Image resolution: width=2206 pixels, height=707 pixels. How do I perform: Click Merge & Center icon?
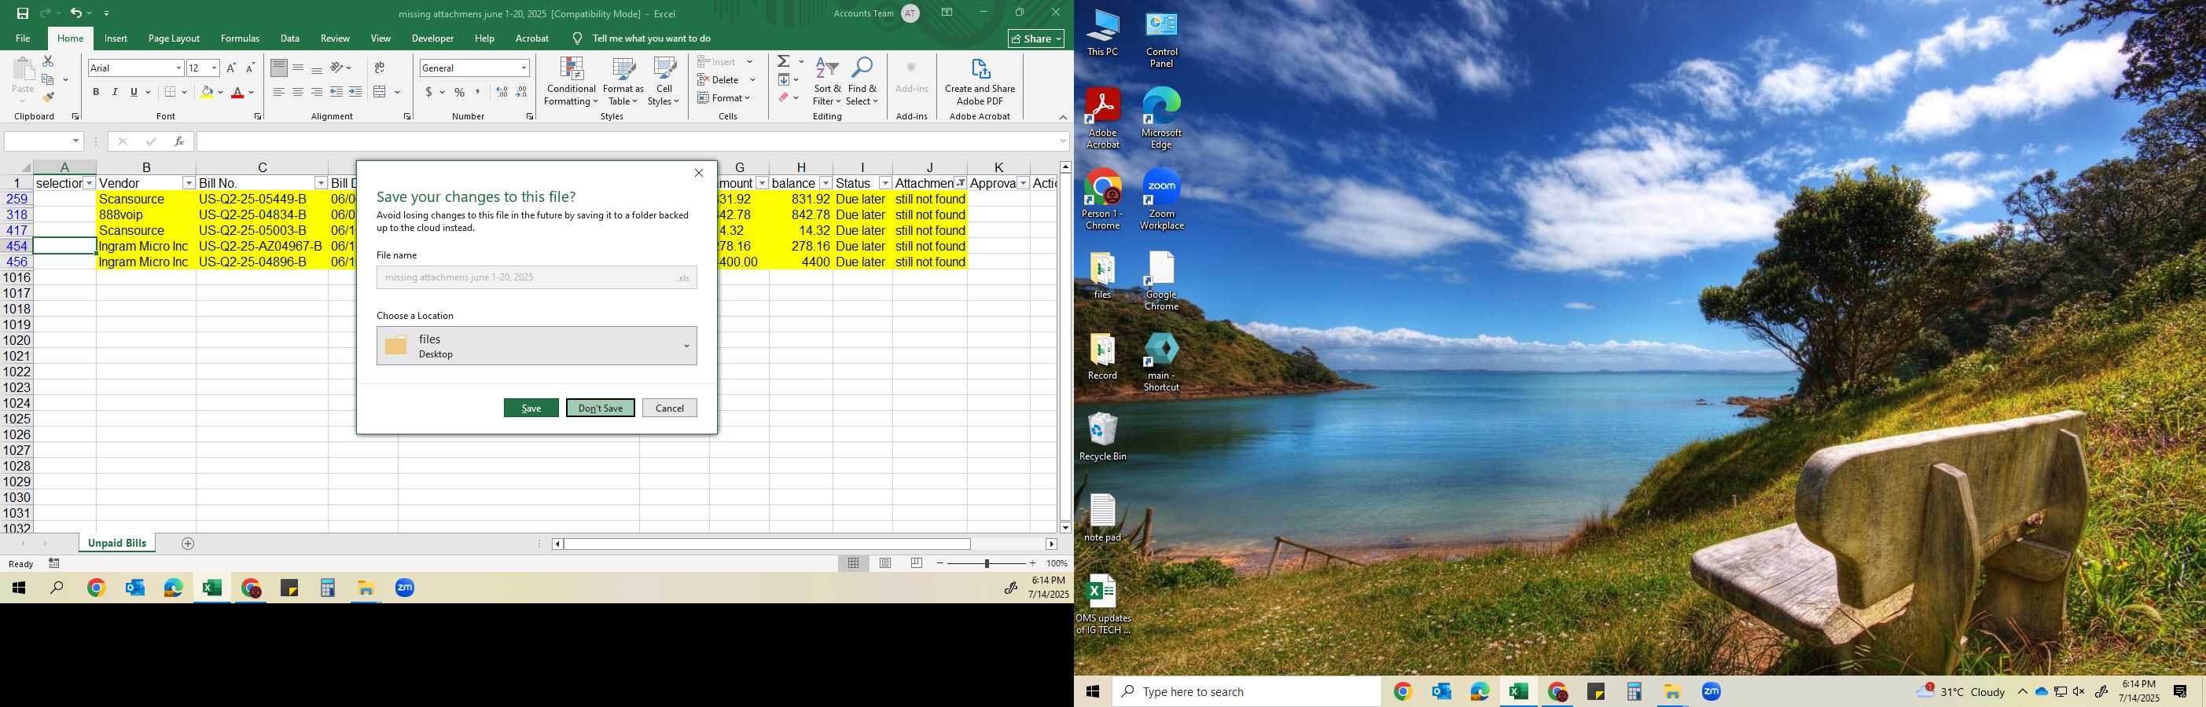pos(381,92)
